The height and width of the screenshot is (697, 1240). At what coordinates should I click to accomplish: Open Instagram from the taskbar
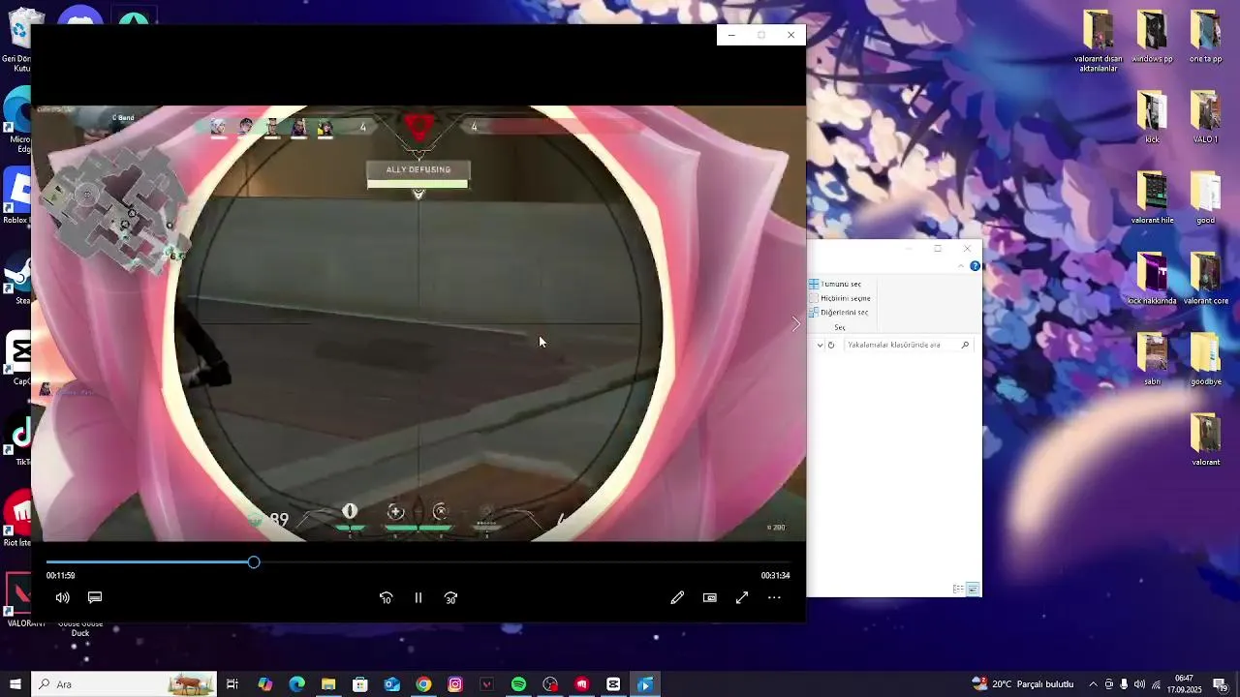click(455, 684)
